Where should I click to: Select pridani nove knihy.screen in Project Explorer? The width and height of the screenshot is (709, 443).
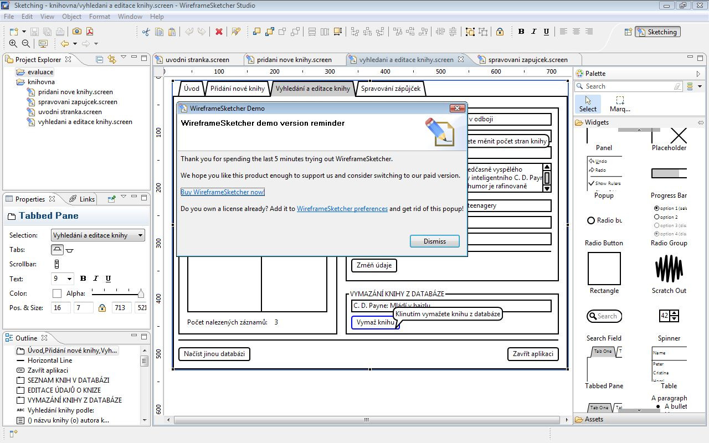[70, 92]
